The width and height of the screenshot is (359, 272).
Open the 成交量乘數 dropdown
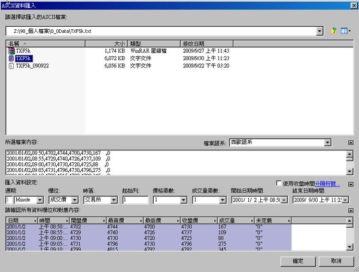223,200
